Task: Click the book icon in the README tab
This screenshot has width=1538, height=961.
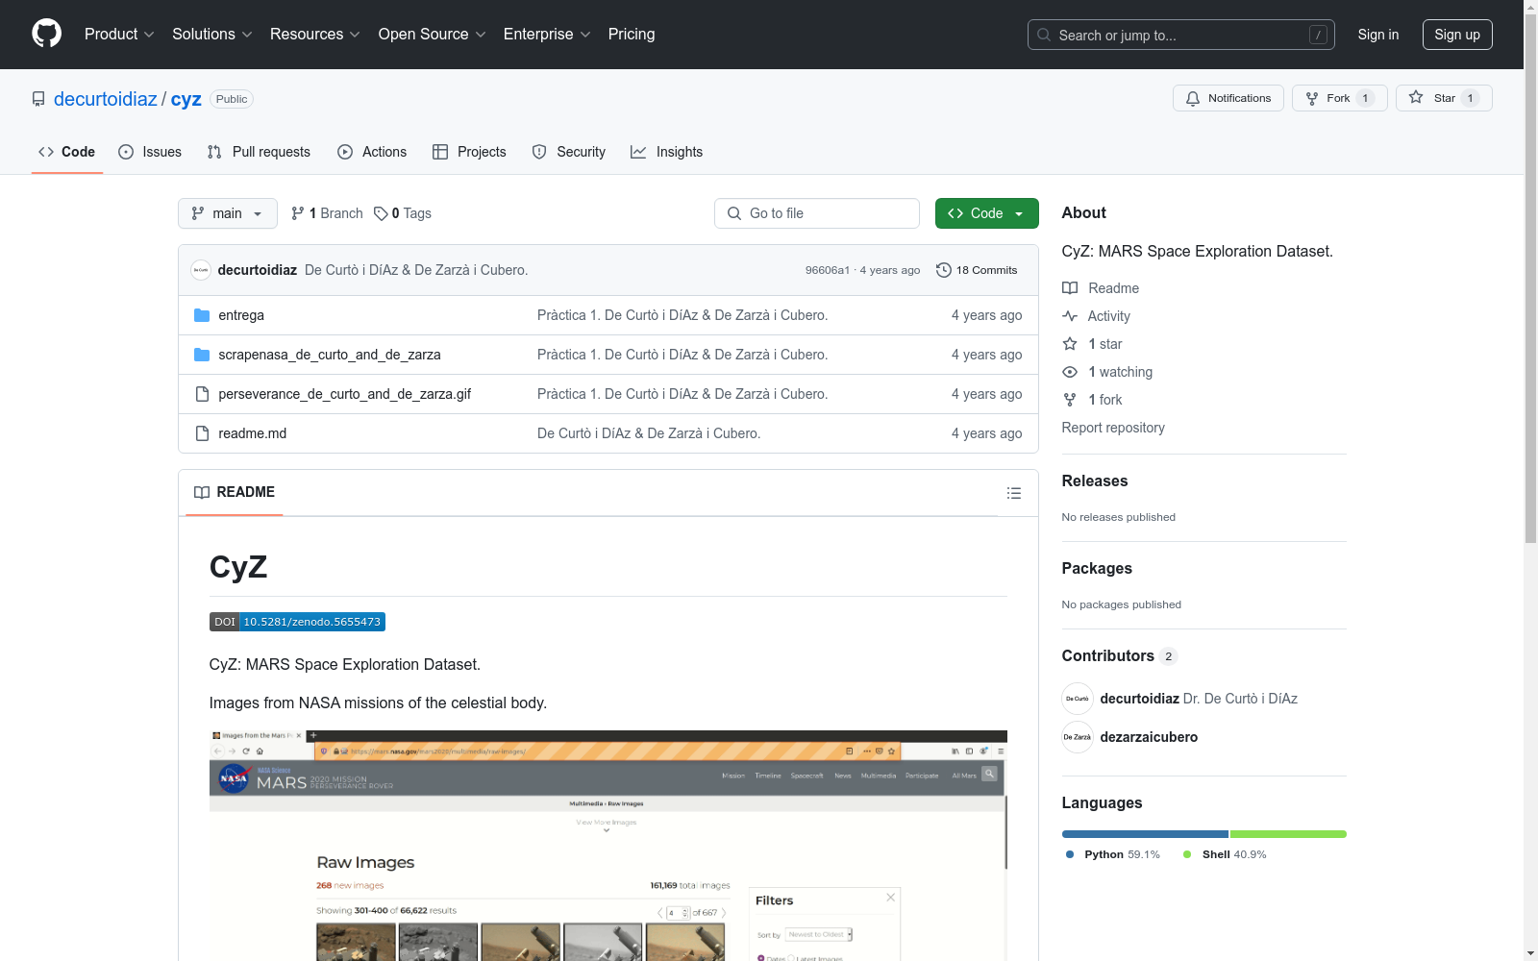Action: 202,492
